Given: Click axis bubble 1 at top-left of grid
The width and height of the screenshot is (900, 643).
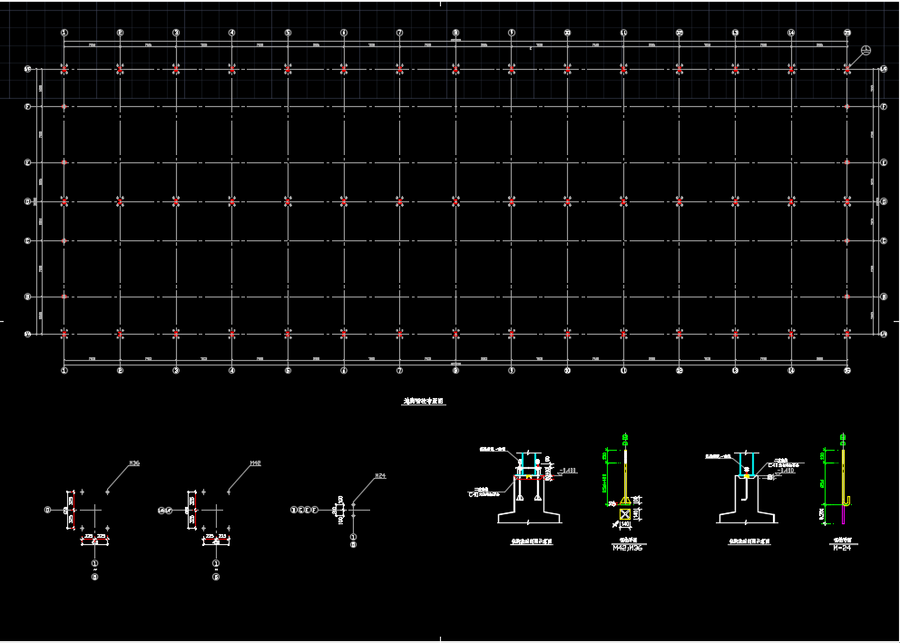Looking at the screenshot, I should click(x=64, y=33).
